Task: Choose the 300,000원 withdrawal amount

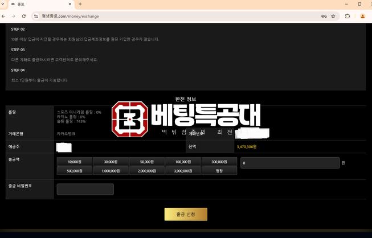Action: point(219,162)
